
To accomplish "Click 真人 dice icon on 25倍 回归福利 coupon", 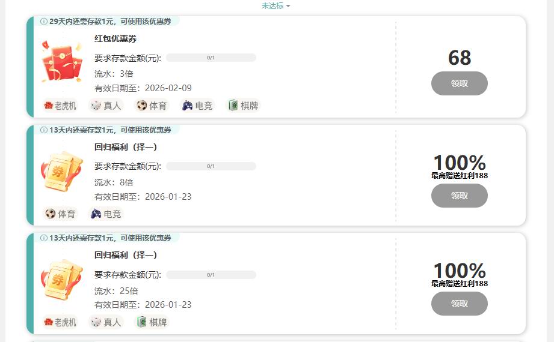I will click(x=96, y=322).
